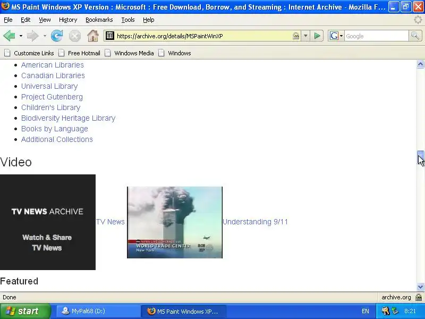425x319 pixels.
Task: Open the search engine selector dropdown
Action: coord(341,36)
